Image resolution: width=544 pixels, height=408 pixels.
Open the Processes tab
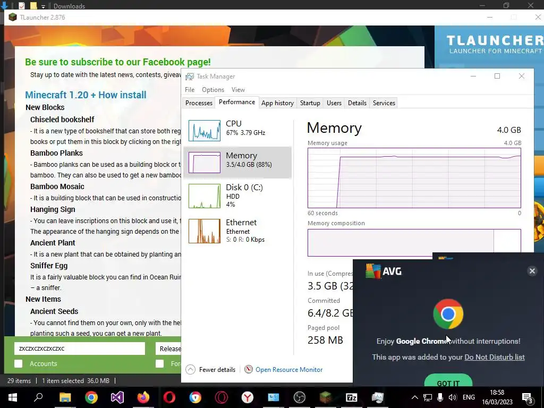pyautogui.click(x=199, y=103)
